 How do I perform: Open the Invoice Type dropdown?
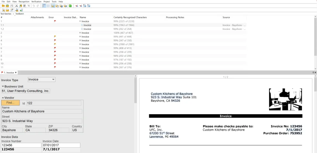[x=53, y=79]
